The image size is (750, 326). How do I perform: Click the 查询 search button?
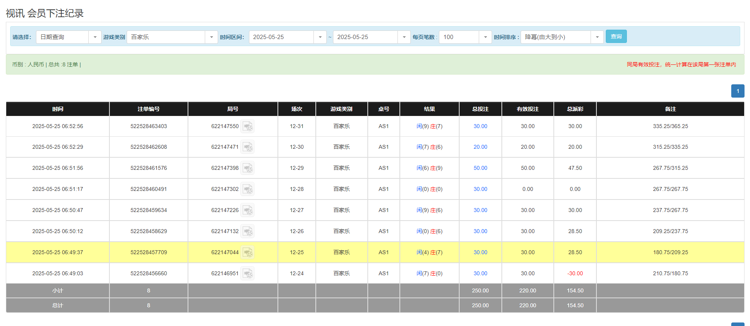click(x=616, y=37)
